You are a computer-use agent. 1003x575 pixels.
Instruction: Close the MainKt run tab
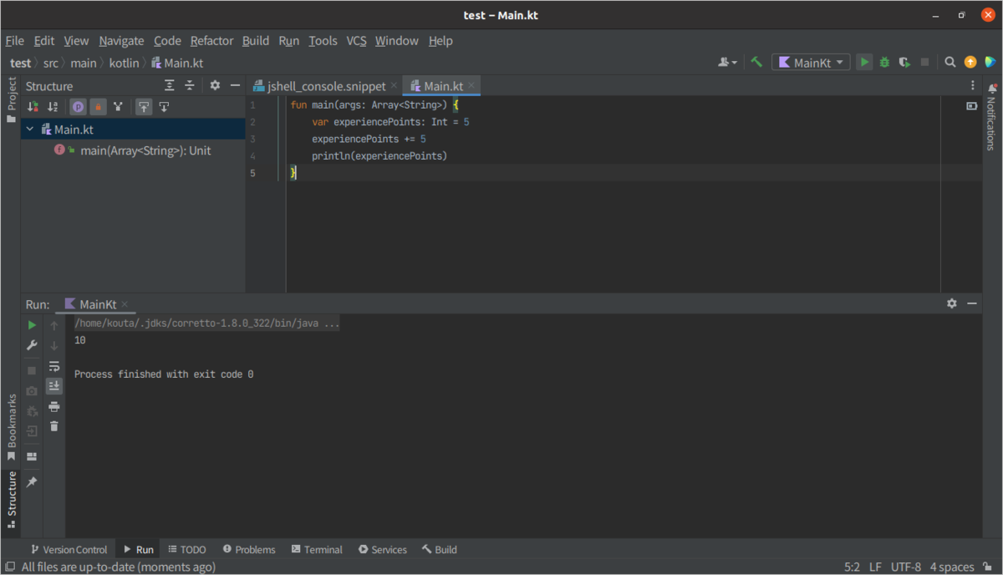point(125,304)
